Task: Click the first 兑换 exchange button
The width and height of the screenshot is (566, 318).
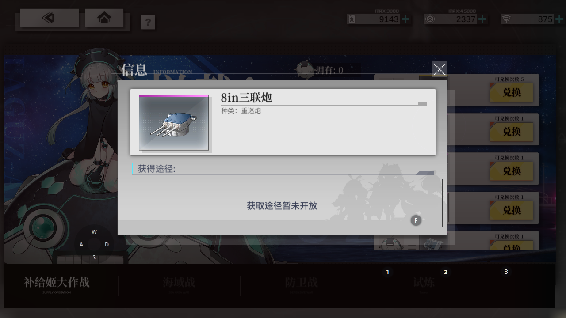Action: 511,93
